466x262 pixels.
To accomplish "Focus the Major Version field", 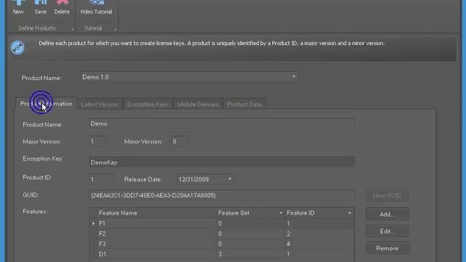I will 97,141.
